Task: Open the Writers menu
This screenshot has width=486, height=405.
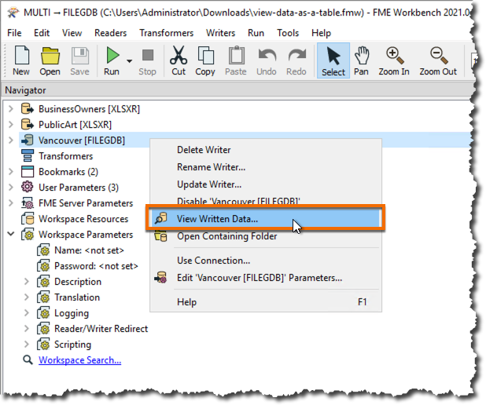Action: click(x=221, y=33)
